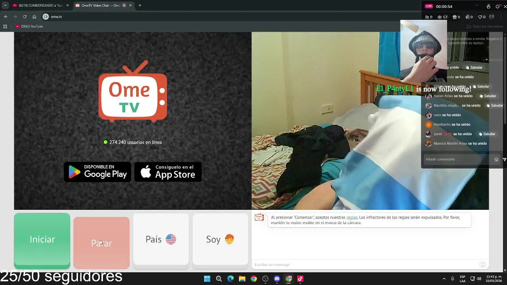The width and height of the screenshot is (507, 285).
Task: Open the ESP LAA language switcher
Action: [x=463, y=279]
